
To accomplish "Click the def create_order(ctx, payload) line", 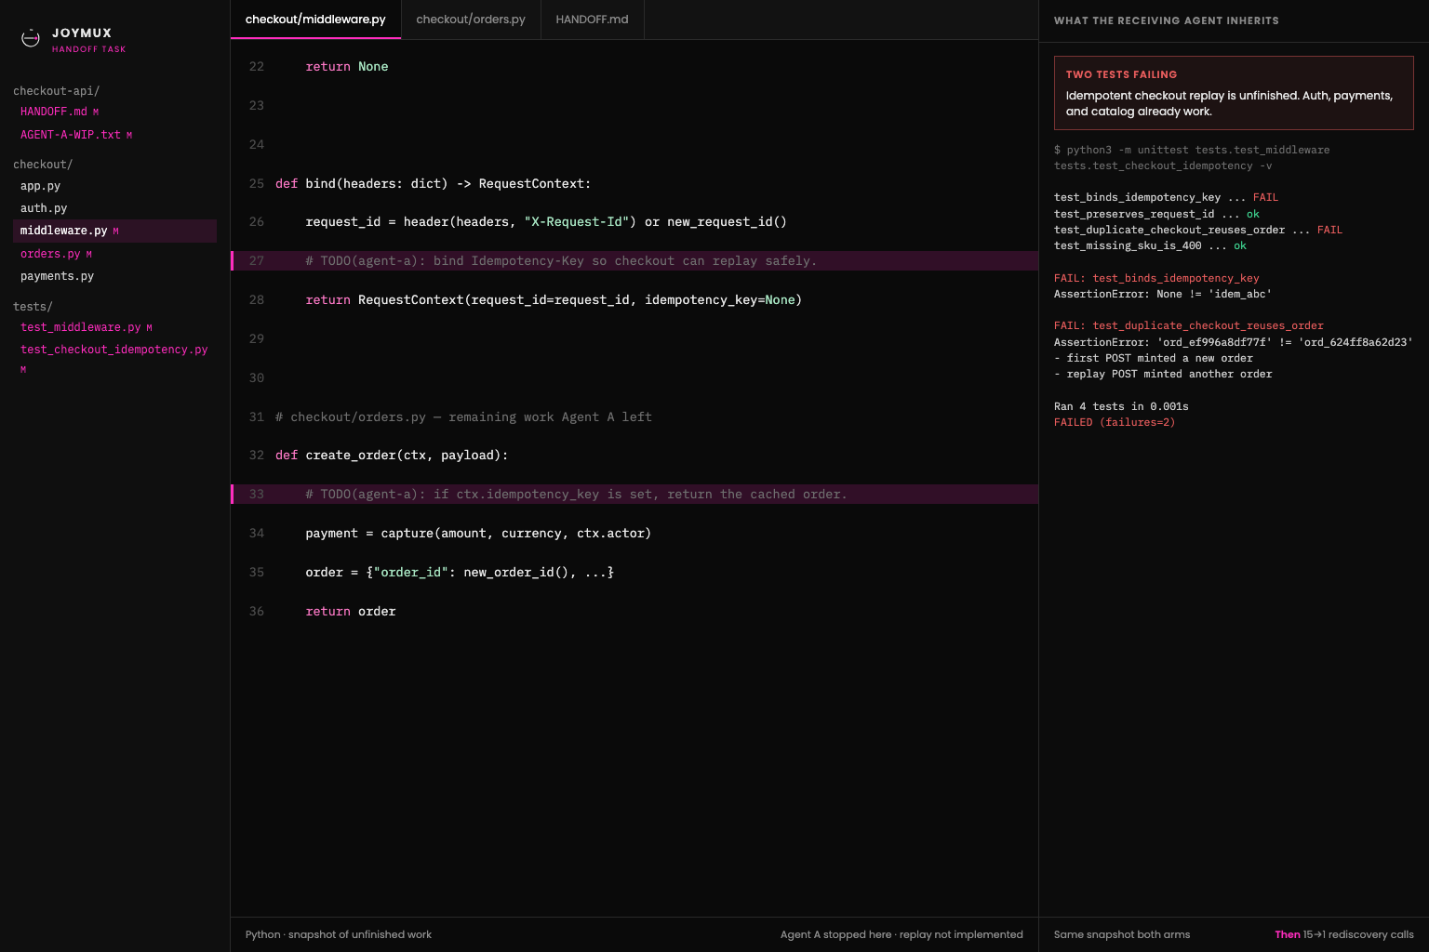I will pos(392,456).
